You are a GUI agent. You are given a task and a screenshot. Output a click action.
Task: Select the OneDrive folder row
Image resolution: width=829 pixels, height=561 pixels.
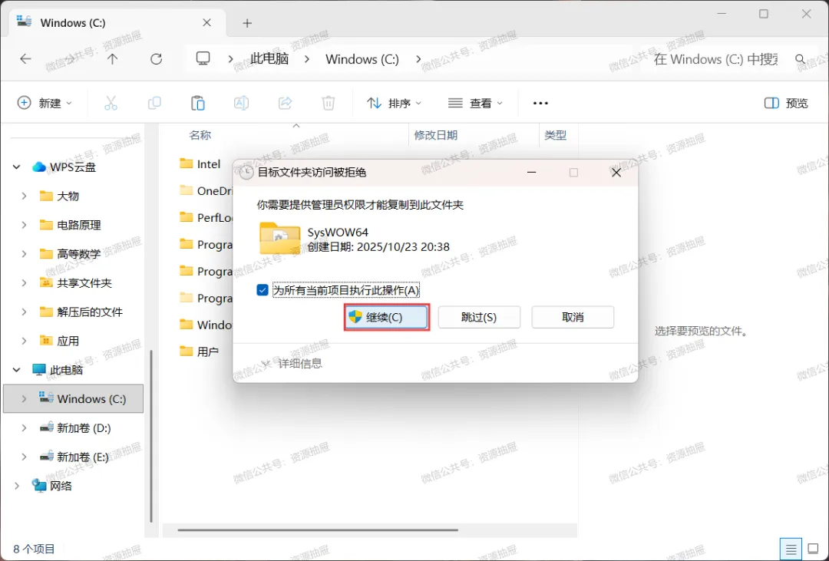(x=206, y=190)
